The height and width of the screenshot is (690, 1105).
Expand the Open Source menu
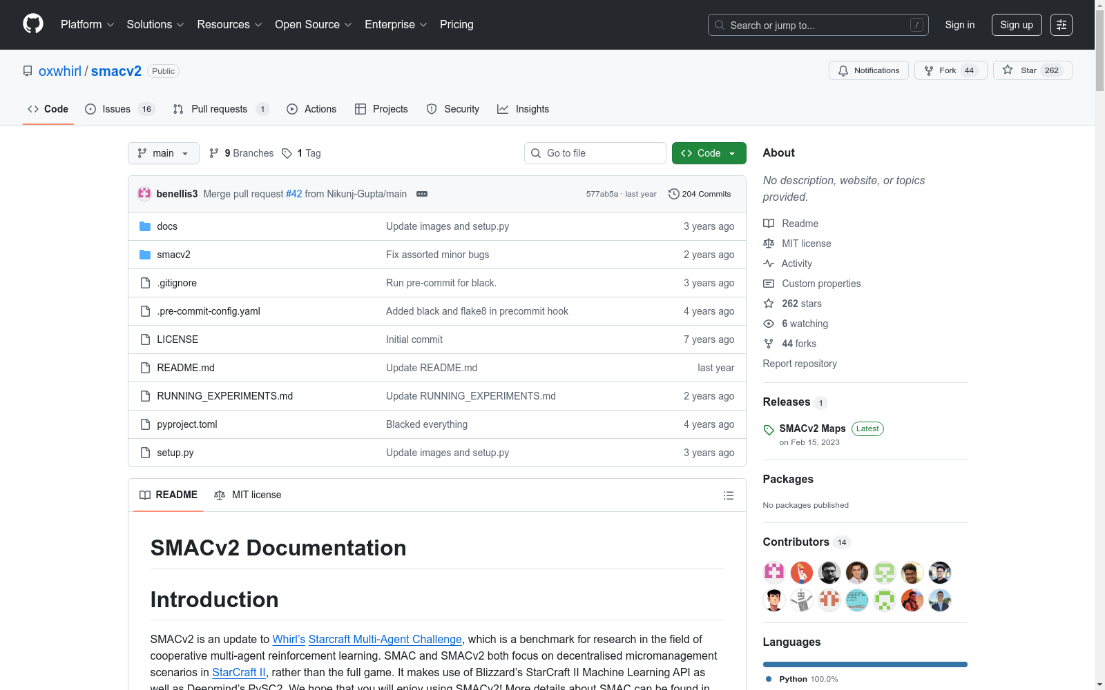point(314,25)
